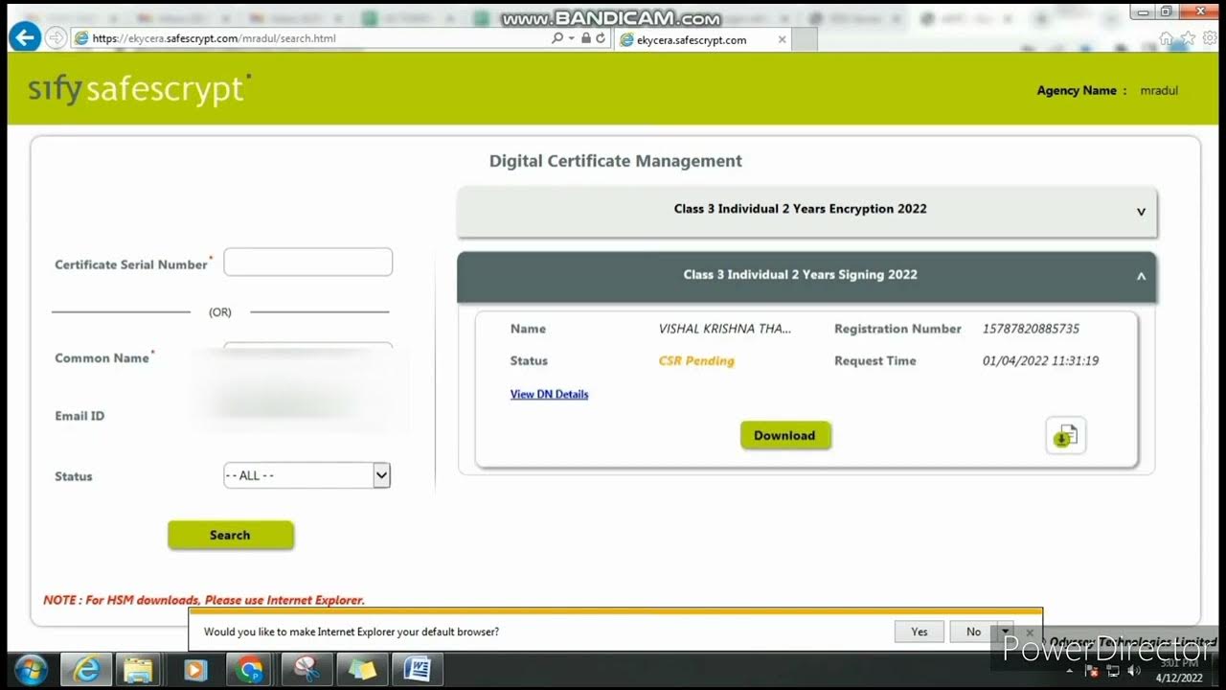Open the media player icon in taskbar
The height and width of the screenshot is (690, 1226).
click(195, 670)
